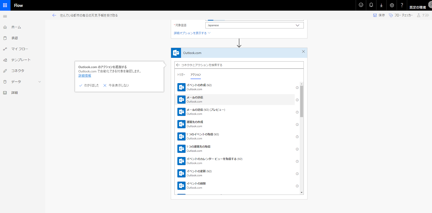This screenshot has width=432, height=213.
Task: Open マイ フロー in the sidebar
Action: [20, 49]
